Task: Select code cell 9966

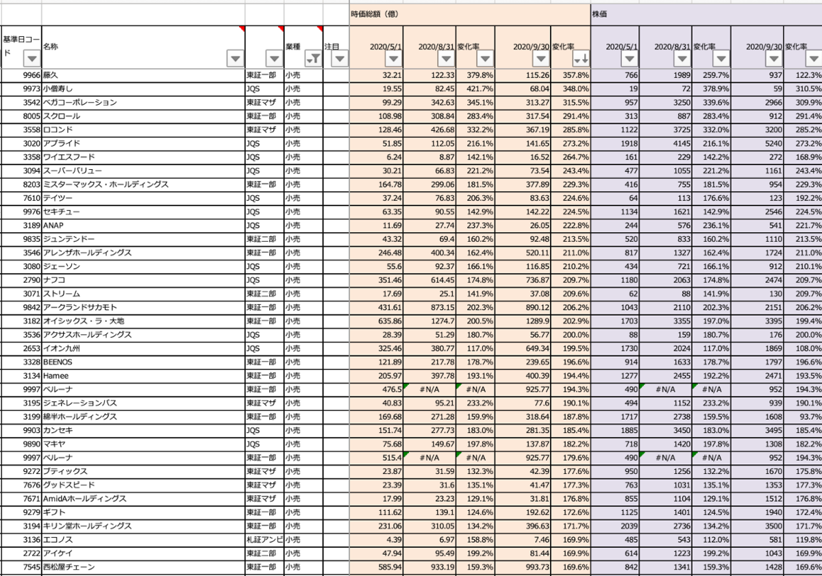Action: (21, 75)
